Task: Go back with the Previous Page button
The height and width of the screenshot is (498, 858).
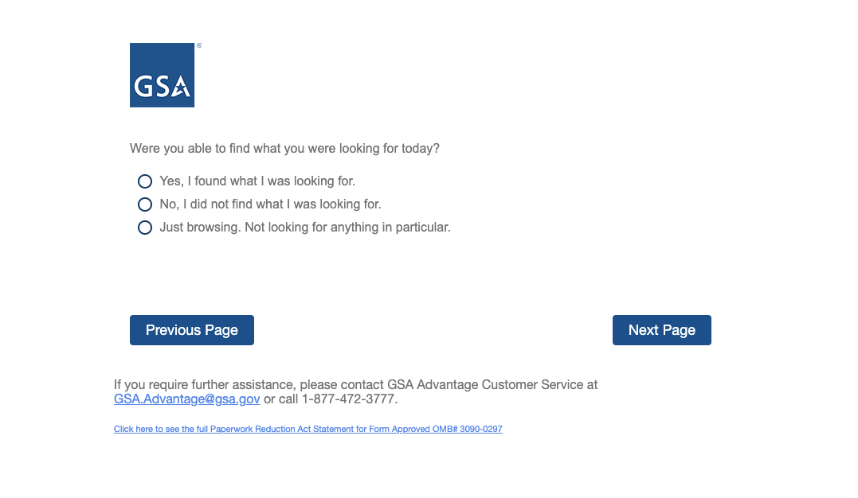Action: point(192,330)
